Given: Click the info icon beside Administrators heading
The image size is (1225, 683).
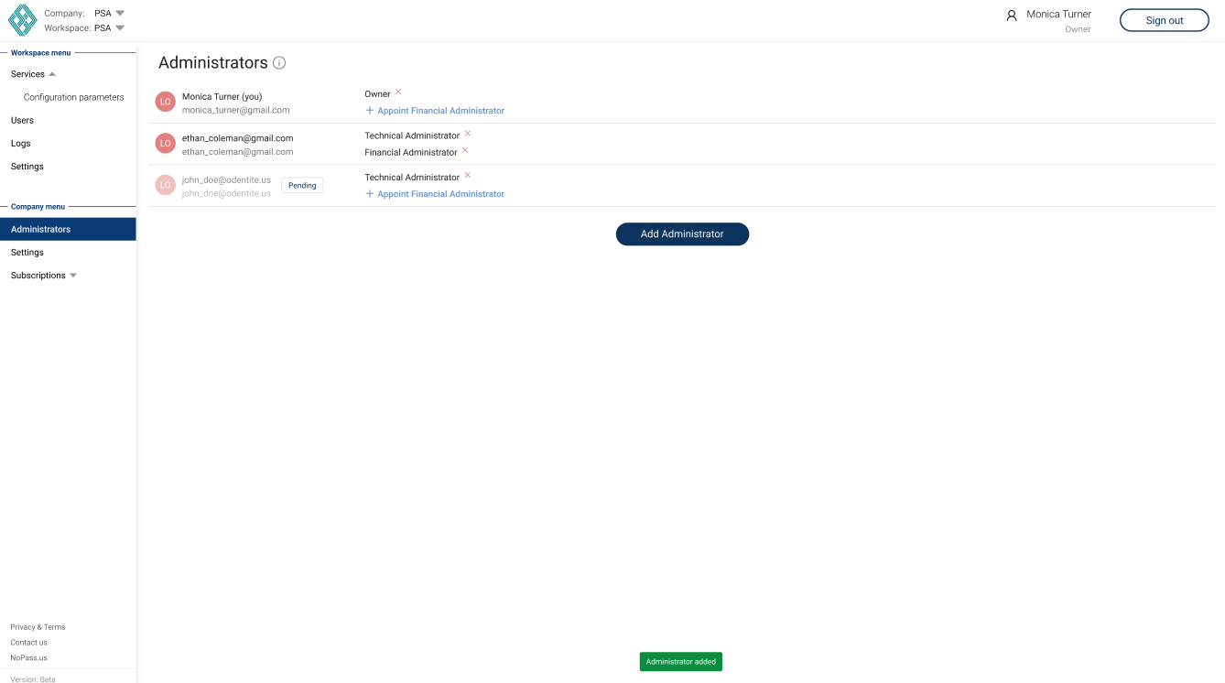Looking at the screenshot, I should tap(279, 63).
